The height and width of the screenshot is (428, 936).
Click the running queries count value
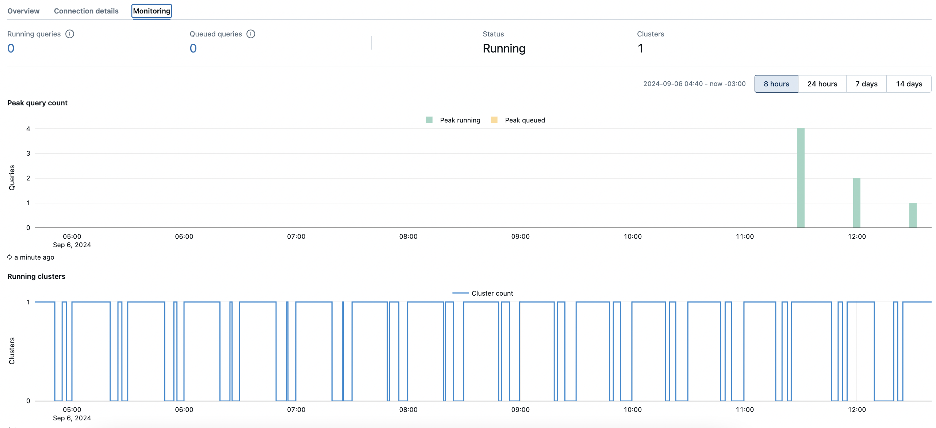click(x=11, y=48)
